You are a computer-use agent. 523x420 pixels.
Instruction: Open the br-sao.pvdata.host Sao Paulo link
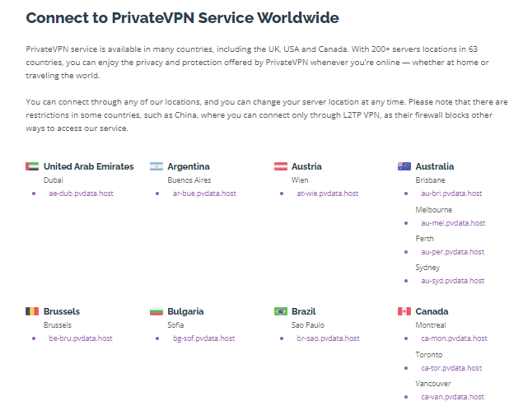point(328,338)
